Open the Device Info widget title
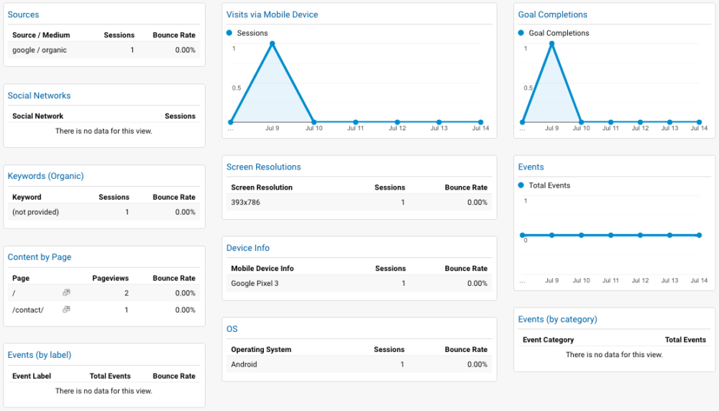Screen dimensions: 719x411 (x=248, y=248)
